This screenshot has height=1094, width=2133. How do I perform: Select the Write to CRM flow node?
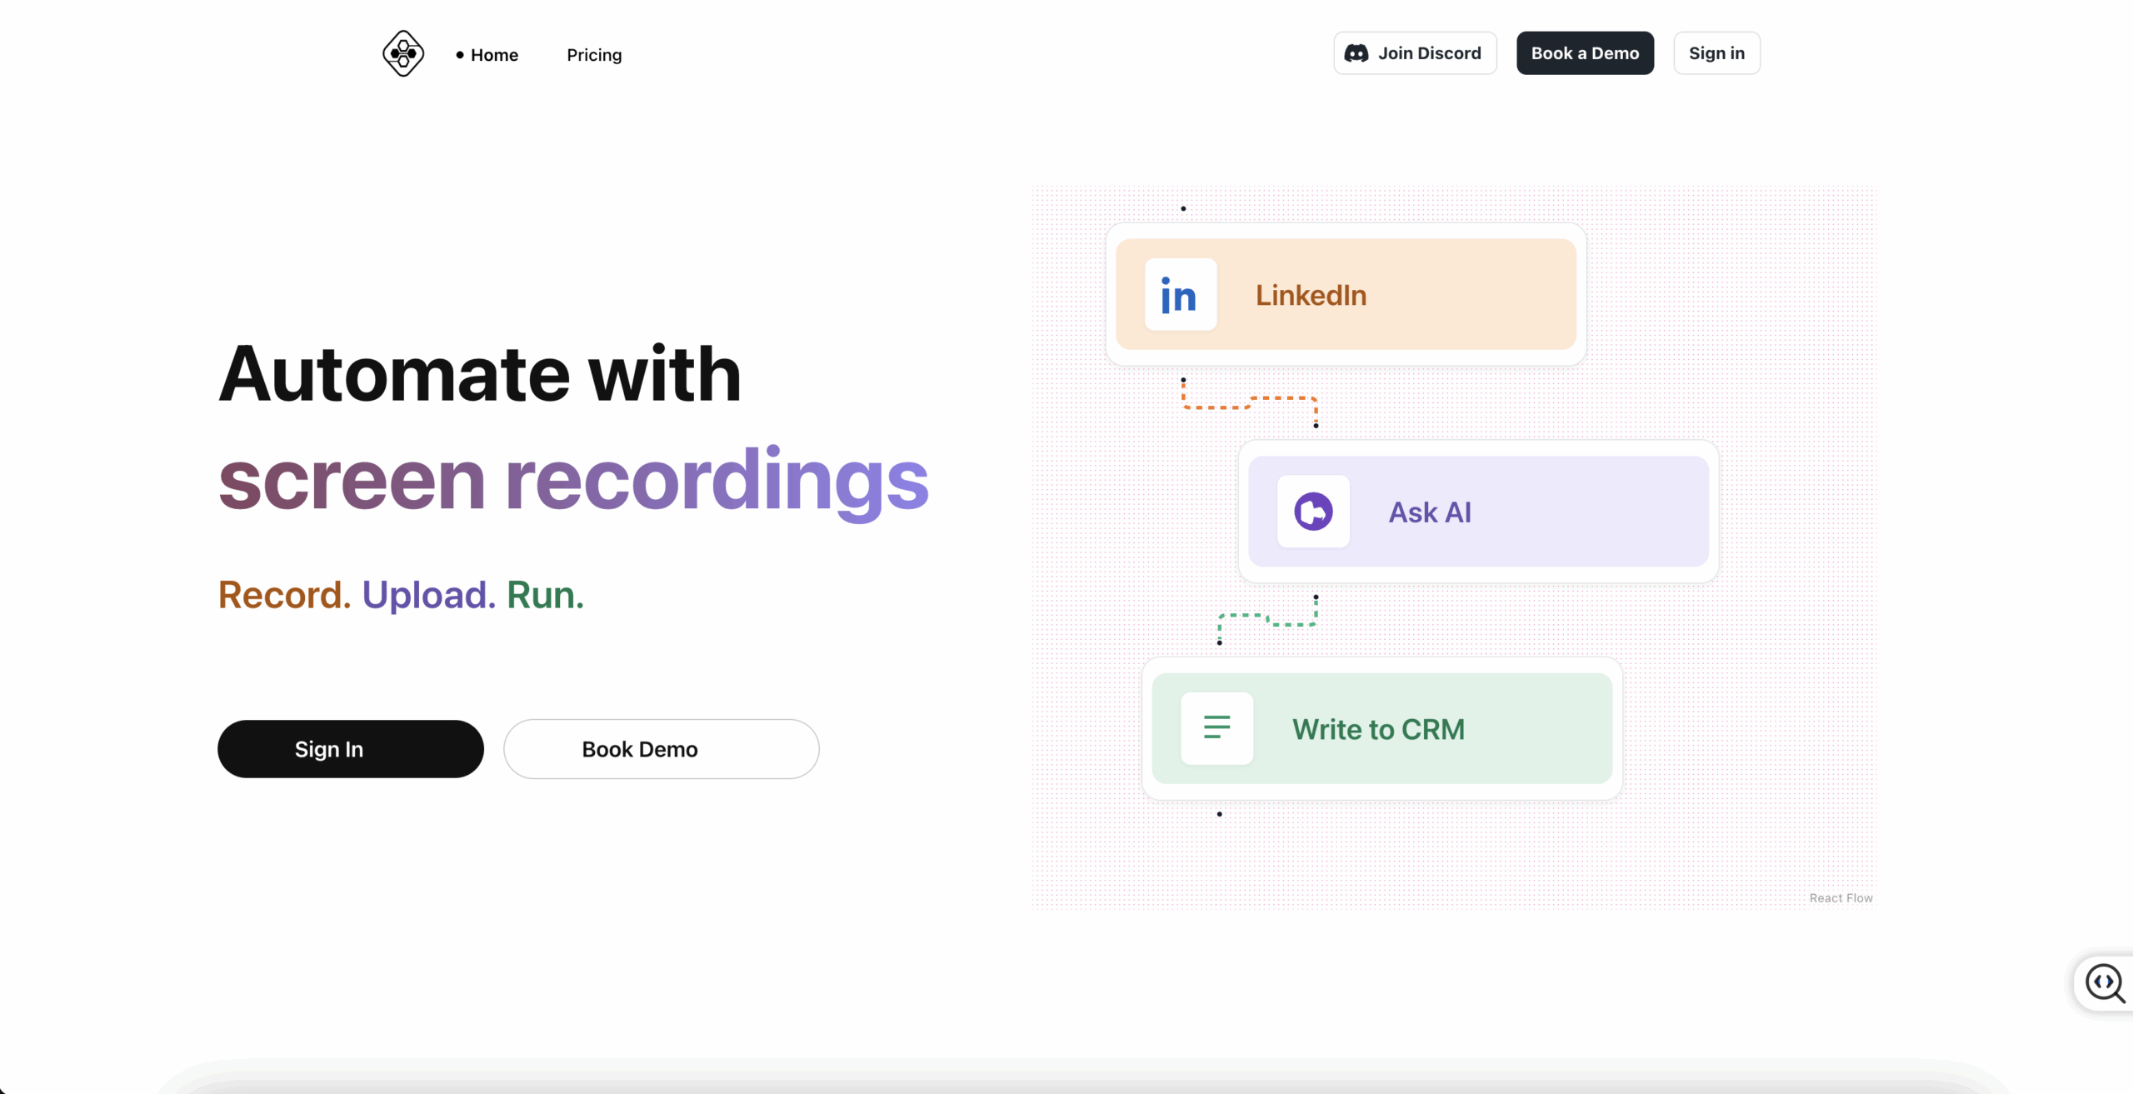click(1381, 727)
